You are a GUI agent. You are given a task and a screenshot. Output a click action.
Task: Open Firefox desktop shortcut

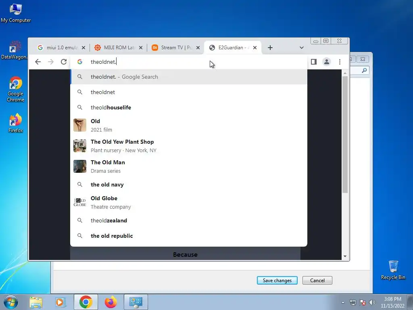16,123
